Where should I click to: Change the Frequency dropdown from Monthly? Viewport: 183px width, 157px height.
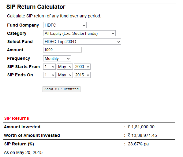click(57, 58)
